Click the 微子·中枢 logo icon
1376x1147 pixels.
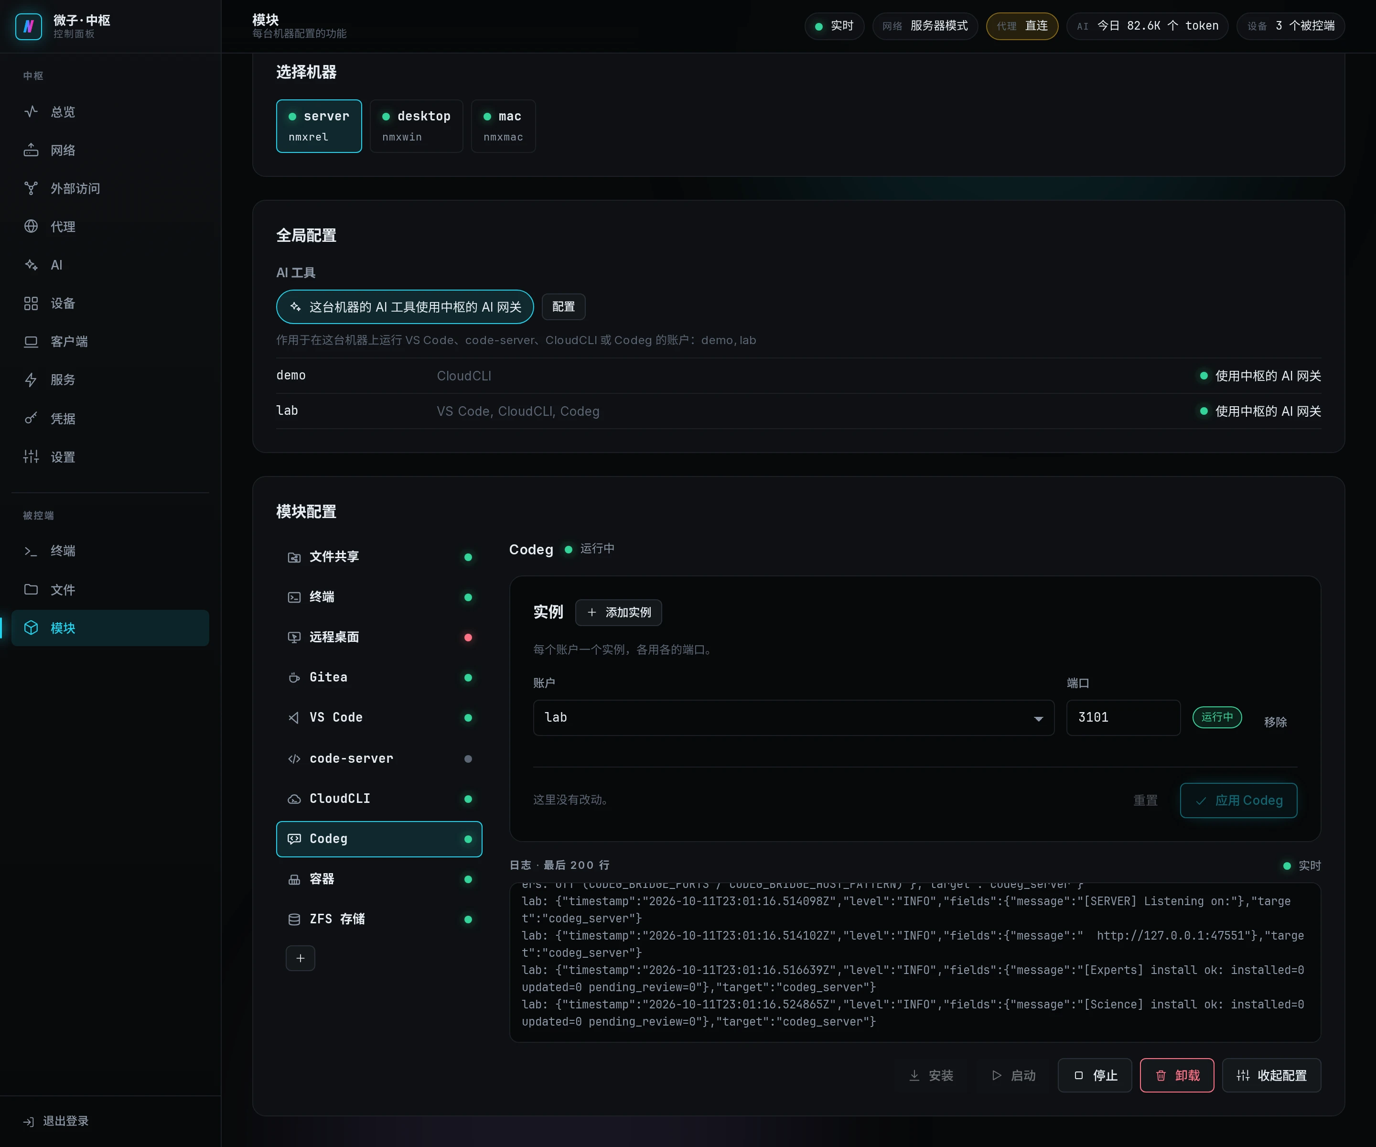pyautogui.click(x=28, y=26)
